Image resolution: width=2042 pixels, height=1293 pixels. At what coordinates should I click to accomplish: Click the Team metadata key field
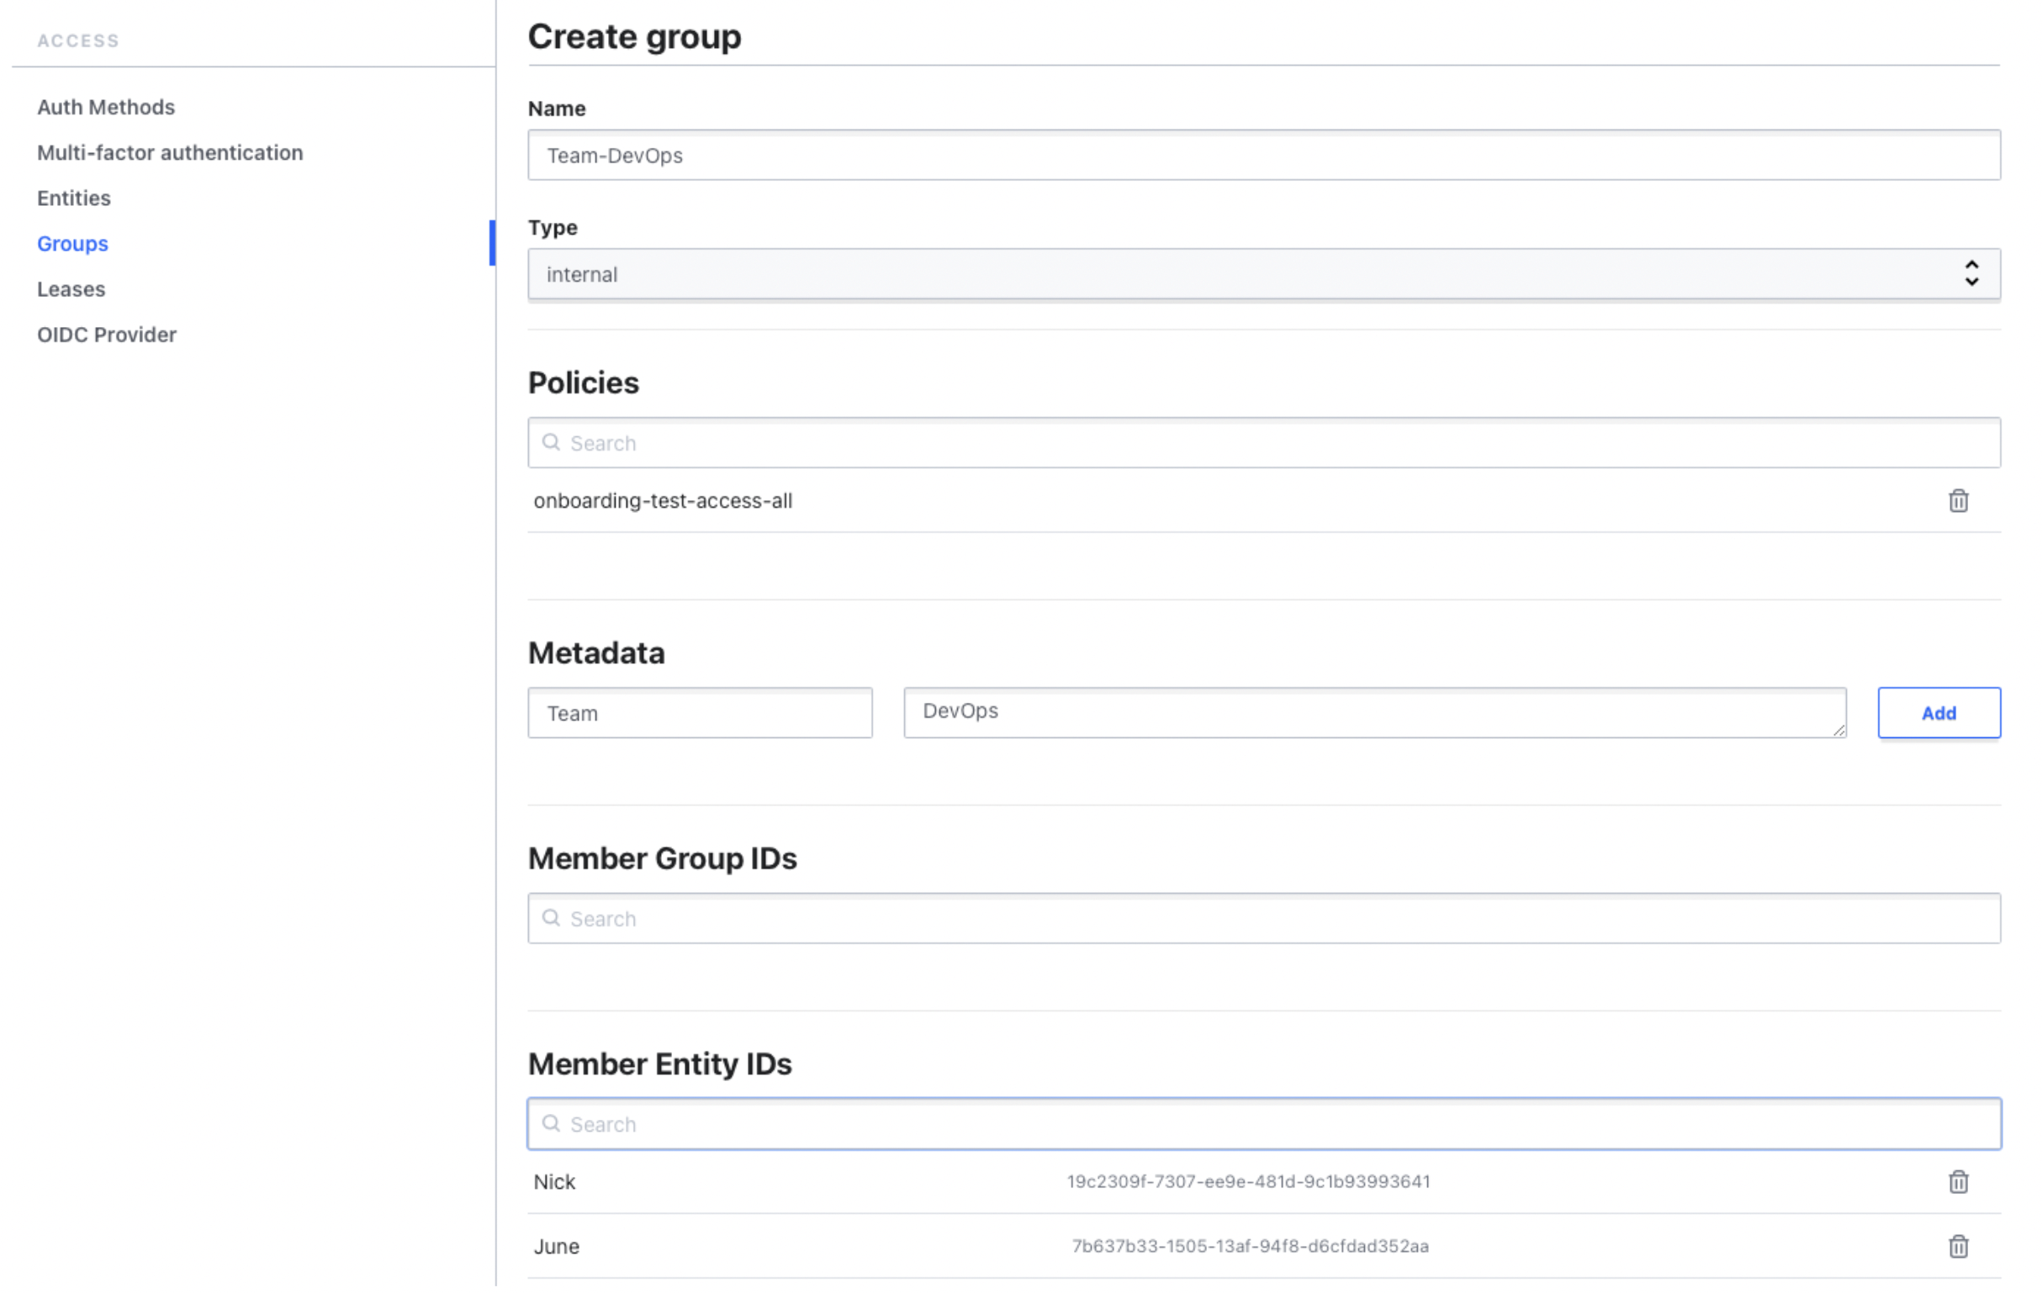[x=700, y=713]
